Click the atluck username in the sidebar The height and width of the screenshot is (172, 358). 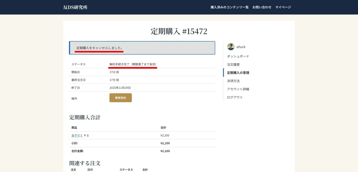point(241,47)
